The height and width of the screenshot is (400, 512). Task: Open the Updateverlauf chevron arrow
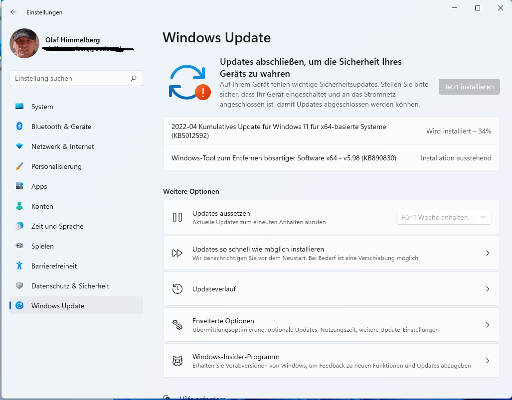click(x=488, y=289)
